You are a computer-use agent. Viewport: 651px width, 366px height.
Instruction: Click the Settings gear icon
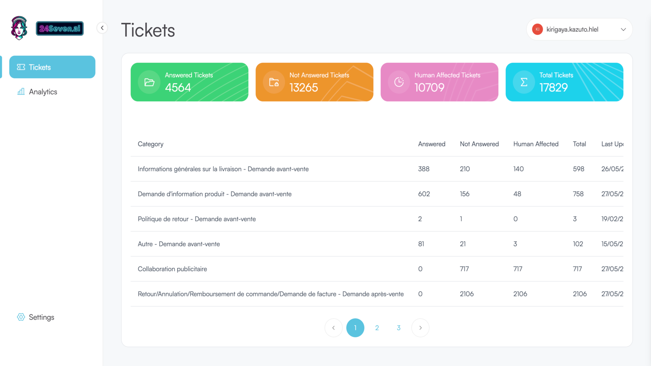pyautogui.click(x=21, y=317)
